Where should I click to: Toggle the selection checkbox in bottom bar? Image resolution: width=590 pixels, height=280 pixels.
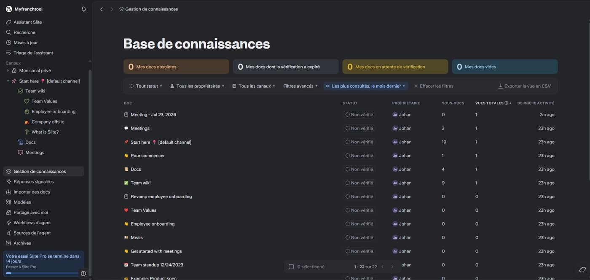pos(291,267)
